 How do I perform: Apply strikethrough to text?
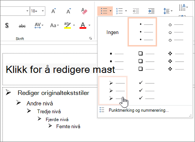pyautogui.click(x=22, y=26)
